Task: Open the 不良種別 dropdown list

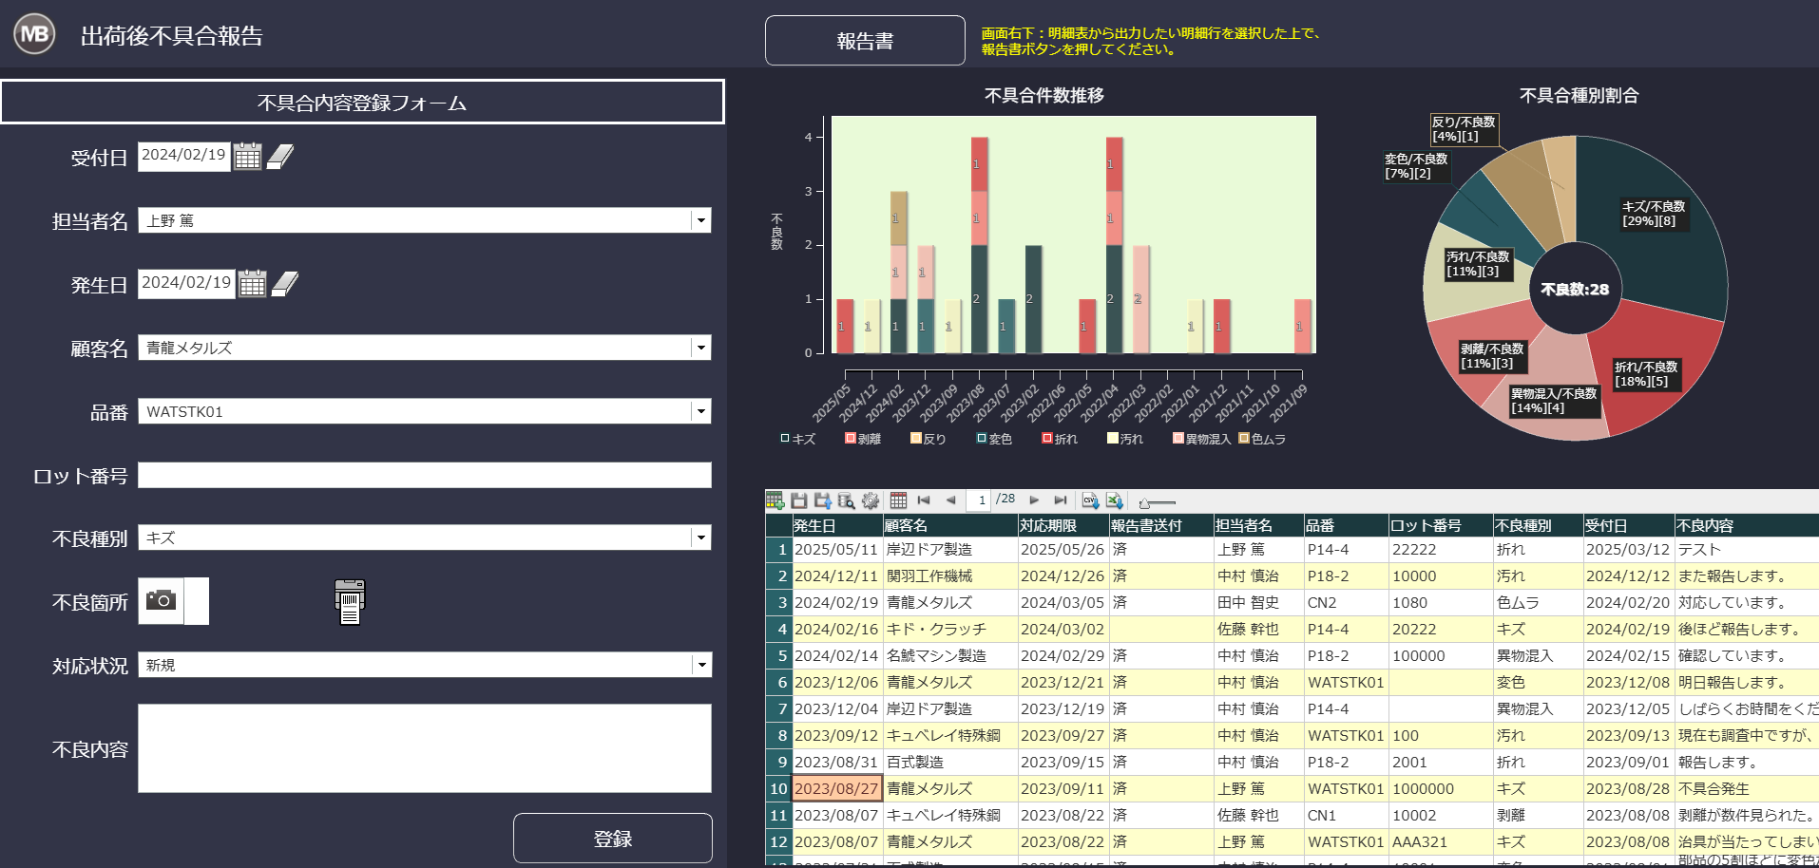Action: 700,538
